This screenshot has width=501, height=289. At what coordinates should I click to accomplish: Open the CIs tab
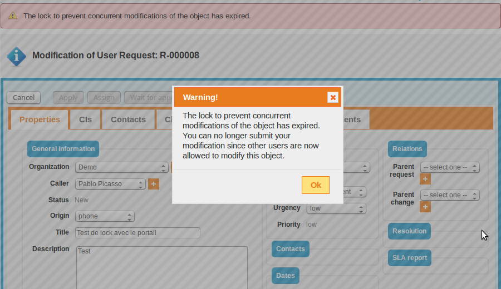click(x=85, y=119)
